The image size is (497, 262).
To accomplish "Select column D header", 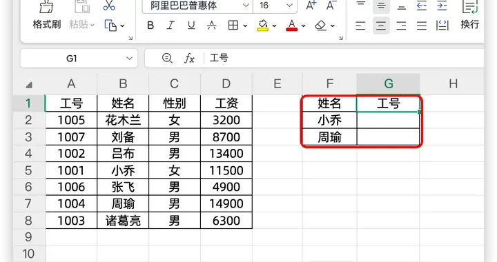I will [226, 84].
